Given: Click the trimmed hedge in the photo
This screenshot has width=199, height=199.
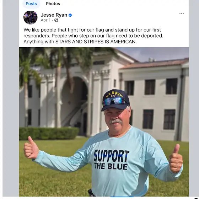Looking at the screenshot, I should [49, 133].
